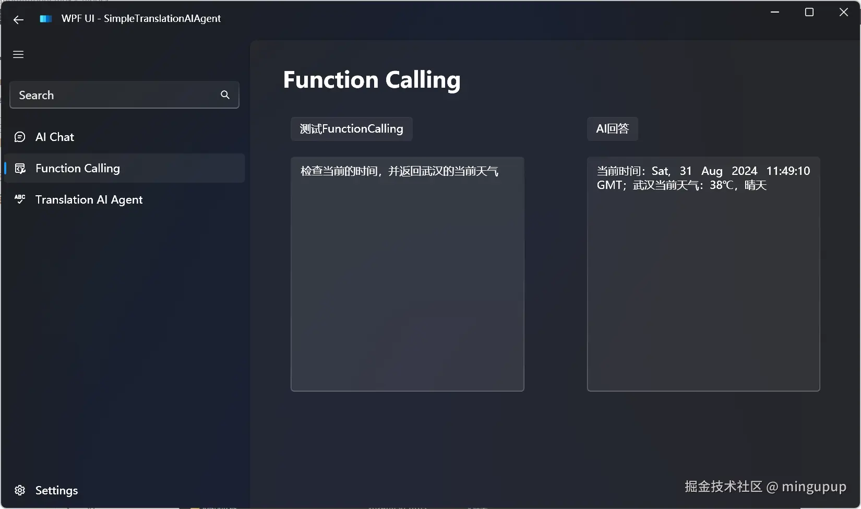Click the AI回答 button
The image size is (861, 509).
coord(613,129)
